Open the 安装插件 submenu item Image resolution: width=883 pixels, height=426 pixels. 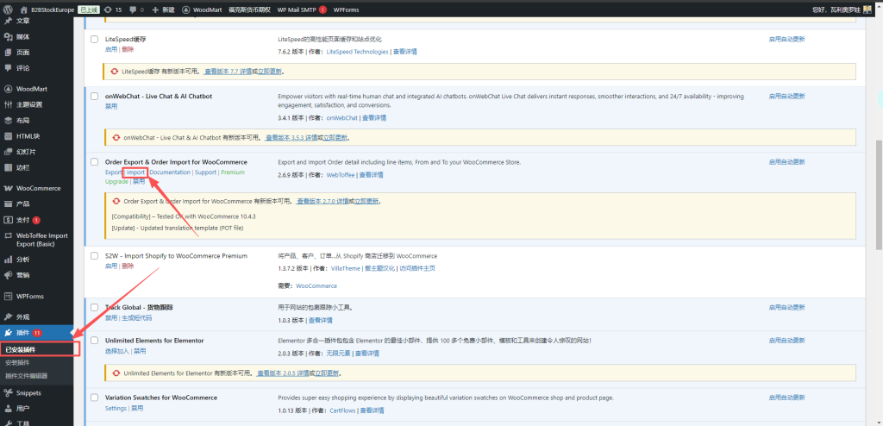(x=17, y=363)
